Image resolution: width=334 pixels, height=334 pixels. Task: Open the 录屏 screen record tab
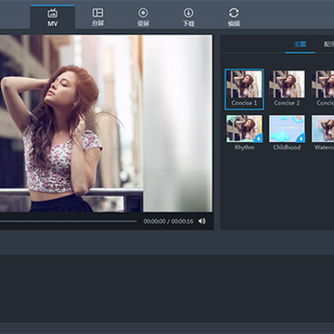pos(143,17)
